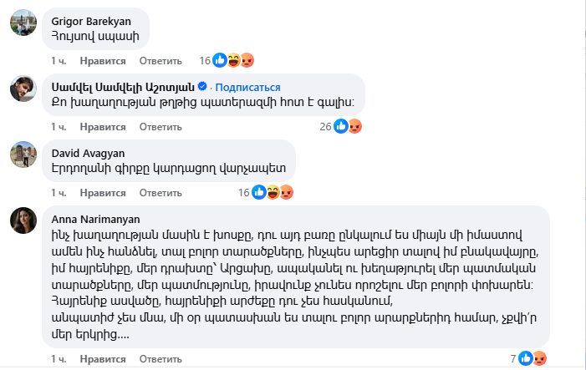The height and width of the screenshot is (370, 586).
Task: Like Anna Narimanyan's comment with Нравится
Action: (103, 359)
